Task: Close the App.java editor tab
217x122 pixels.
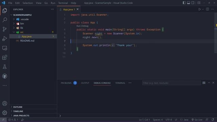Action: click(78, 9)
